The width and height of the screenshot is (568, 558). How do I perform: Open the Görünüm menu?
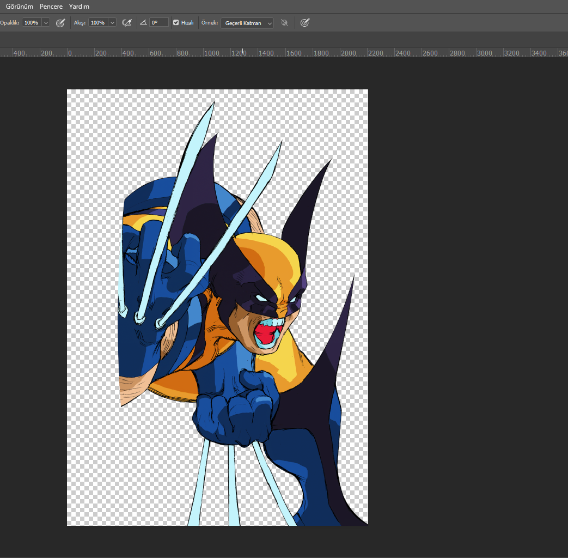19,7
